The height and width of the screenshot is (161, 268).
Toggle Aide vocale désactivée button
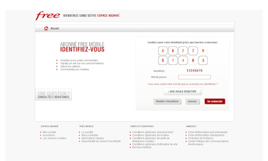[183, 92]
